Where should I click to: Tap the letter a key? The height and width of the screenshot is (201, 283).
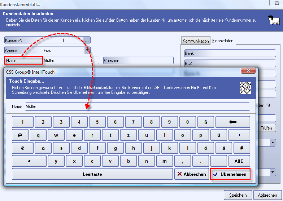[x=43, y=148]
